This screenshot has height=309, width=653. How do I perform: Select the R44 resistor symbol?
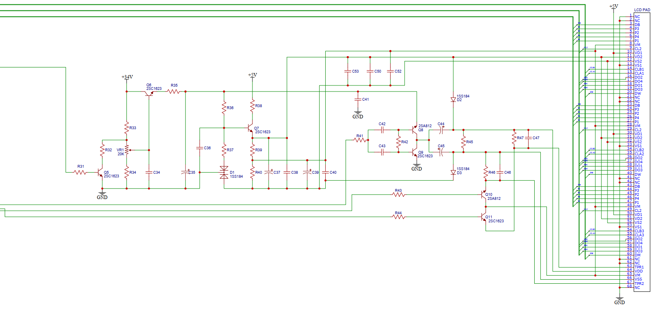click(399, 217)
